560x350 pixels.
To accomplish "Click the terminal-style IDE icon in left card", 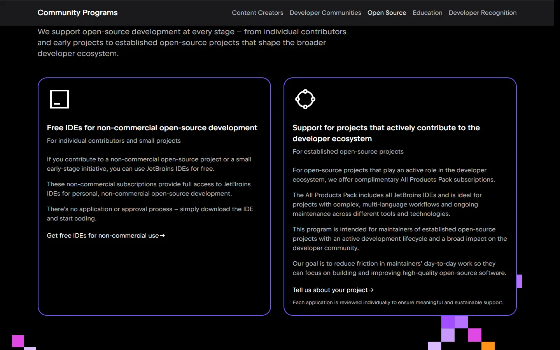I will [x=59, y=99].
